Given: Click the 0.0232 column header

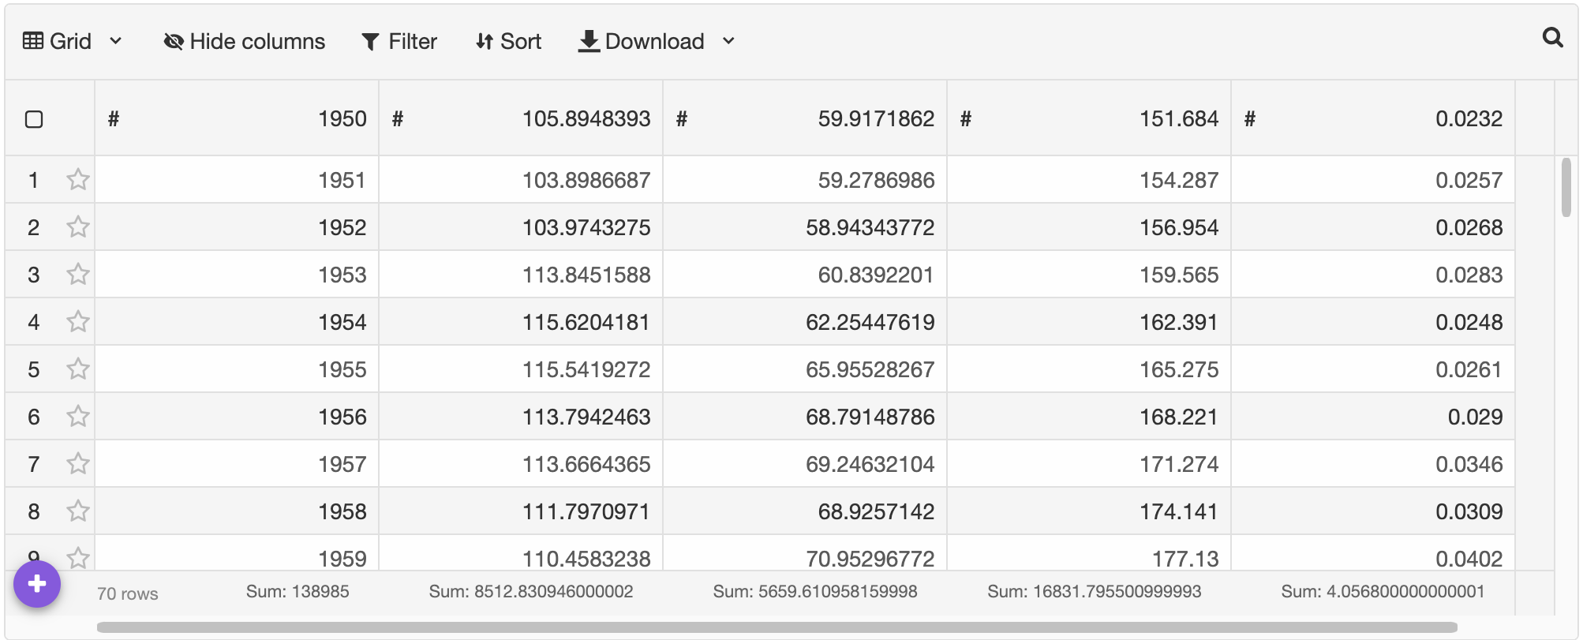Looking at the screenshot, I should (x=1373, y=118).
